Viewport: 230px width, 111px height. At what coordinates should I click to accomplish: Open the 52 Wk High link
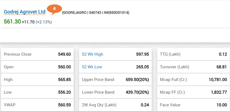pyautogui.click(x=92, y=54)
